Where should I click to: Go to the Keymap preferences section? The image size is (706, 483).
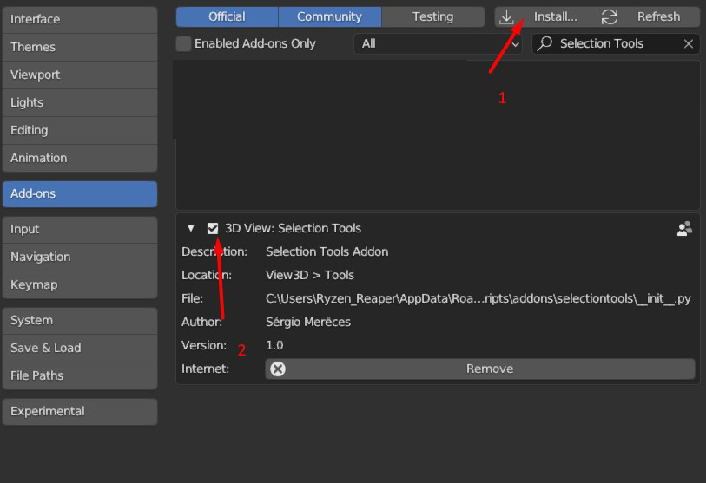[80, 284]
